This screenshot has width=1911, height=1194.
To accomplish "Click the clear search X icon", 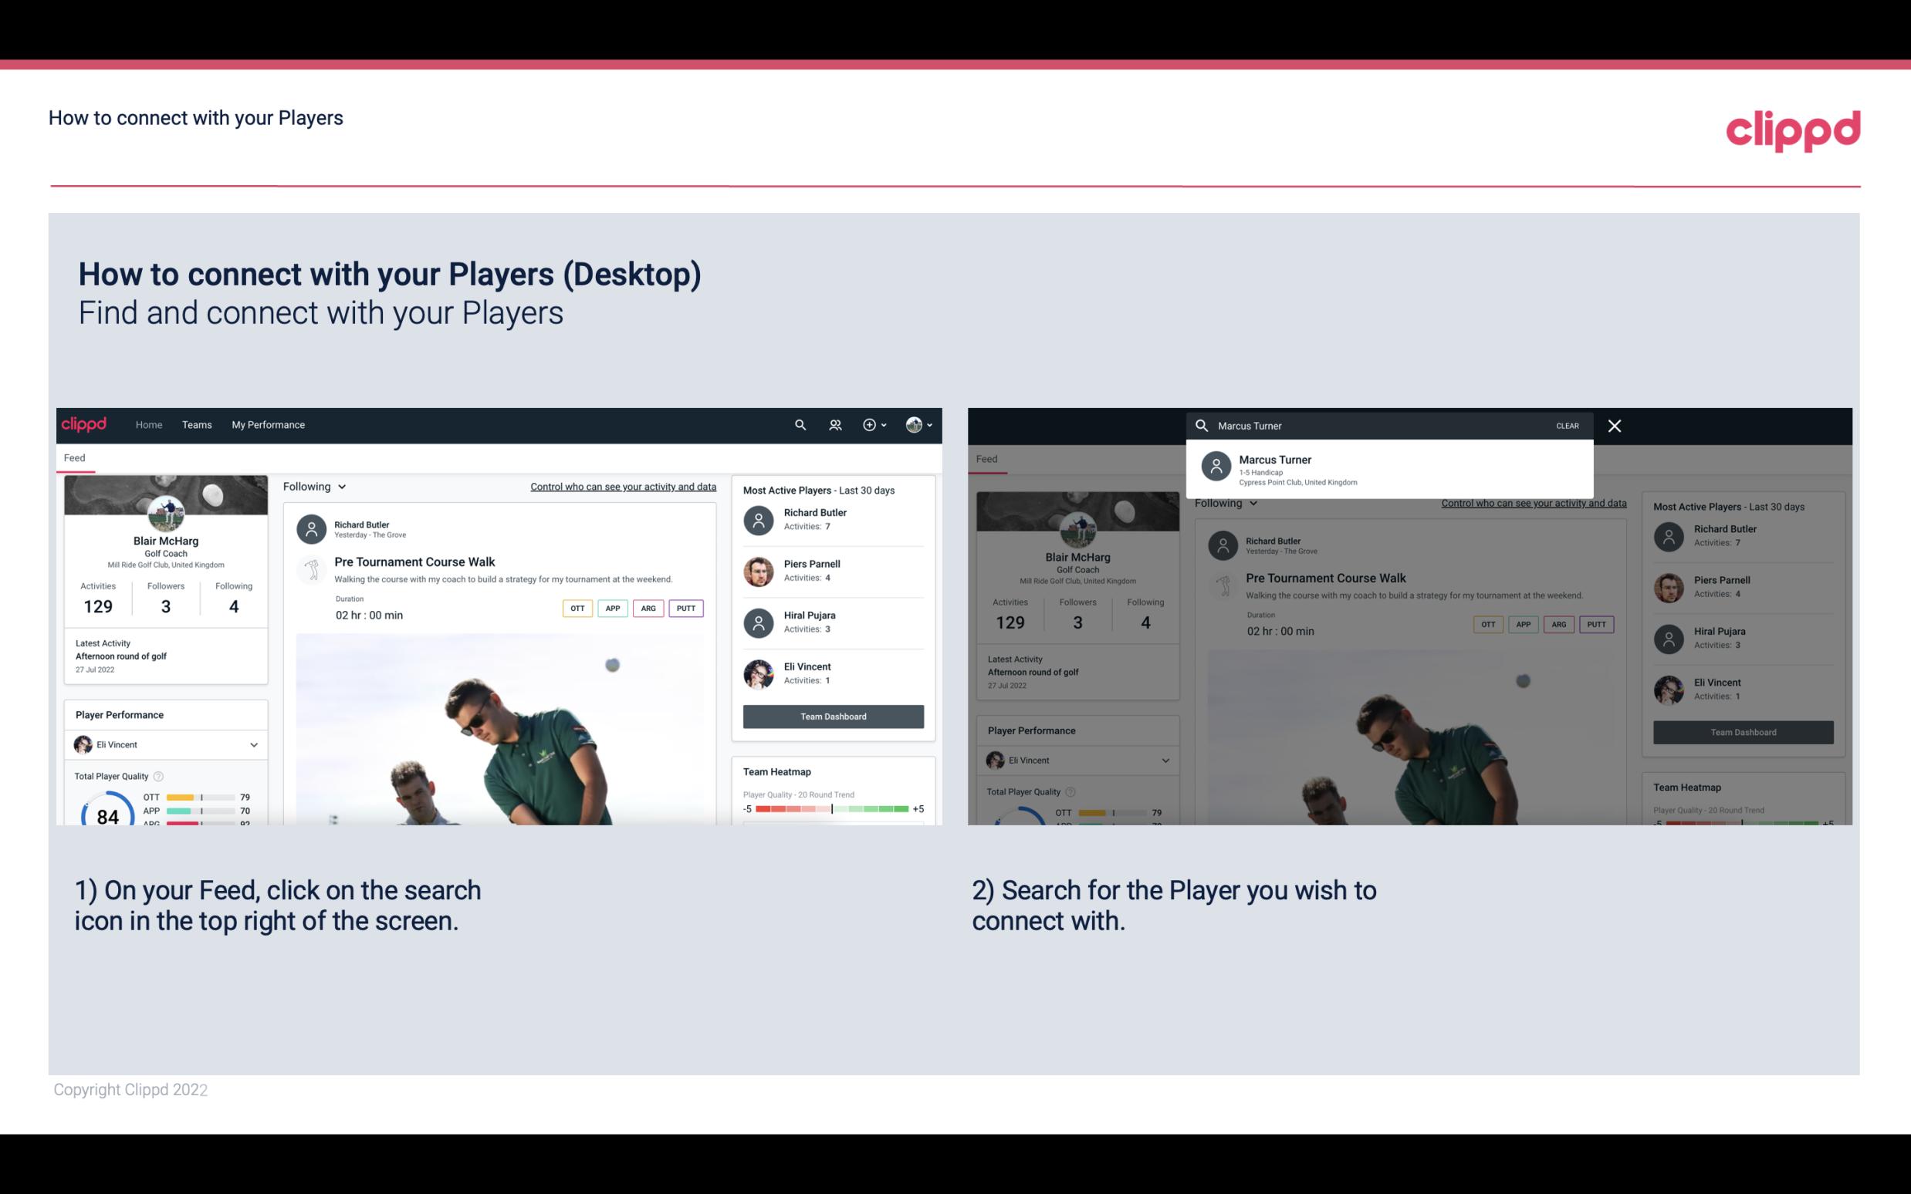I will point(1612,425).
